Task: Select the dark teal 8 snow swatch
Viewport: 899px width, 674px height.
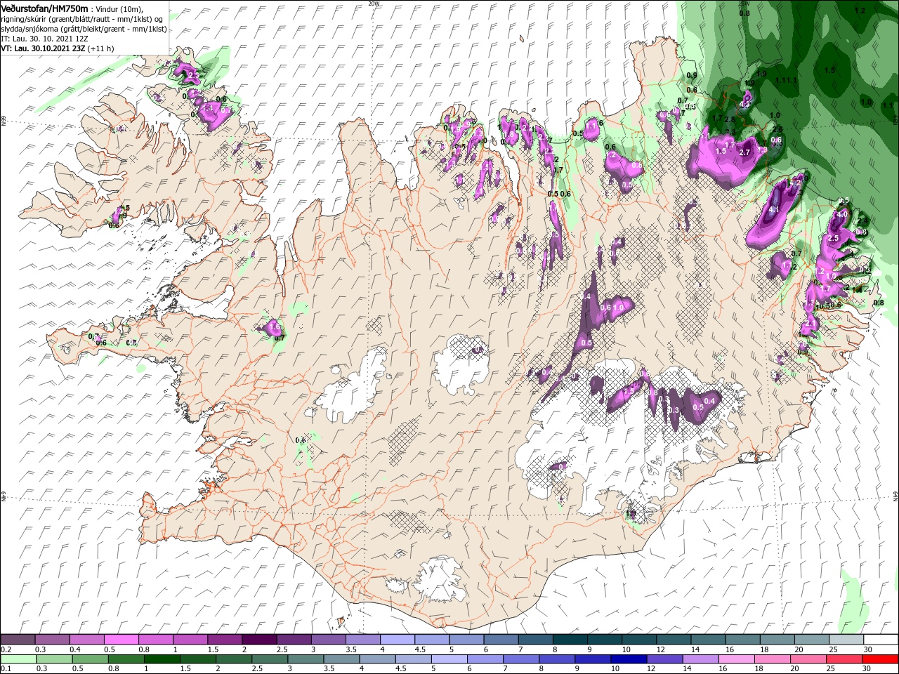Action: [570, 640]
